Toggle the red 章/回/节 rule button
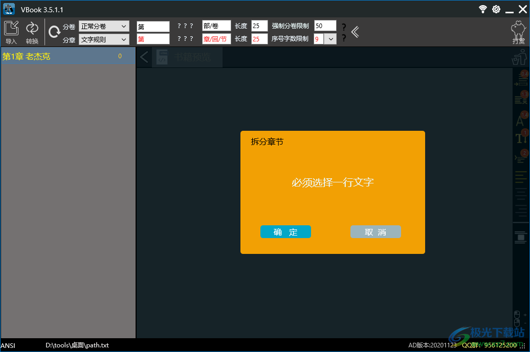Screen dimensions: 530x352 click(x=216, y=39)
